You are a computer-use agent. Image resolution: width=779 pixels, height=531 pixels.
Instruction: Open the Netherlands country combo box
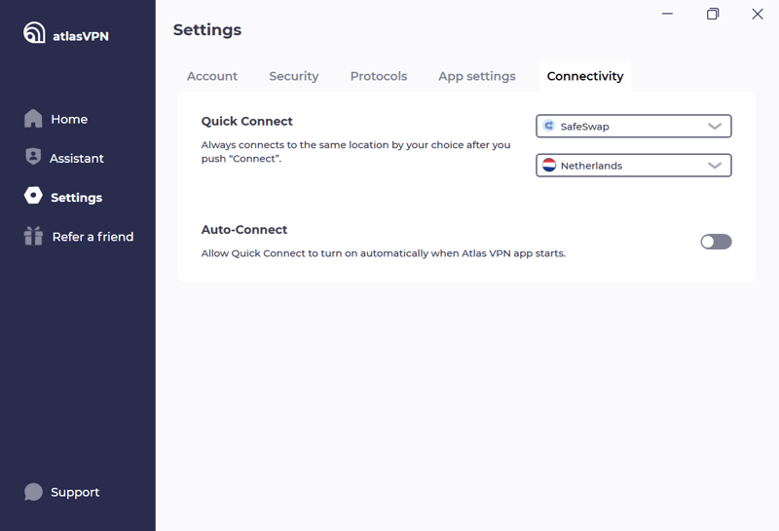pyautogui.click(x=634, y=165)
